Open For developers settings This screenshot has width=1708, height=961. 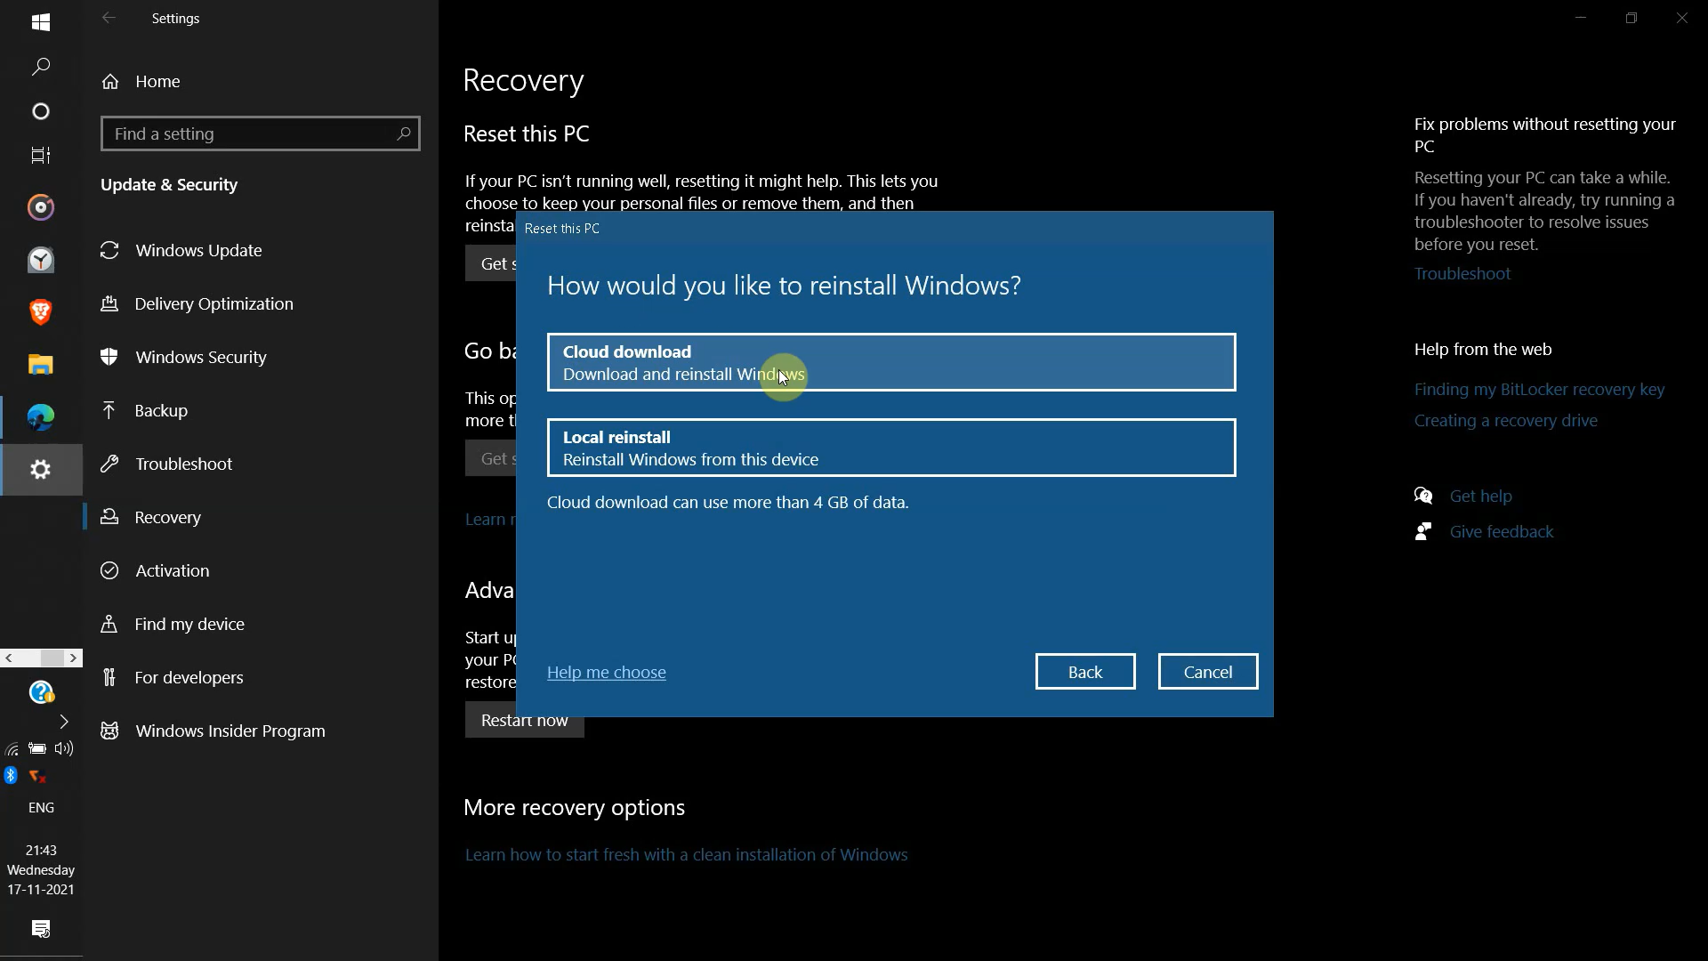(x=189, y=677)
